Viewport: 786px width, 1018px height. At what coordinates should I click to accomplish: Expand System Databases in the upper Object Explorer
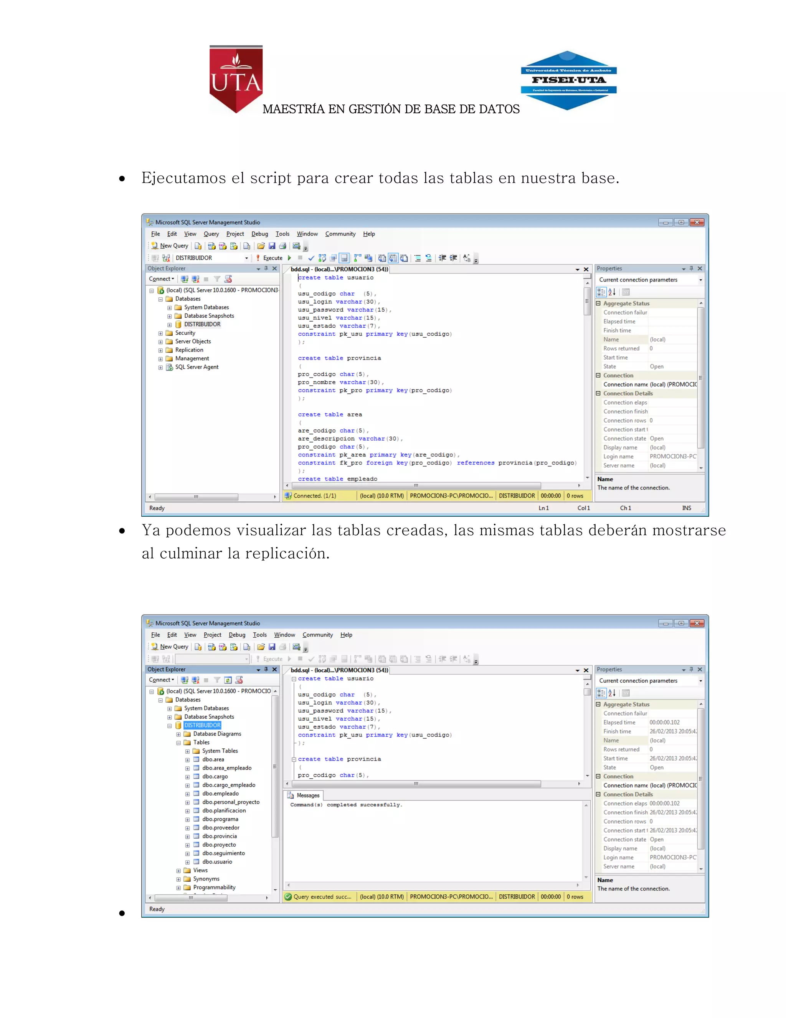(x=170, y=308)
